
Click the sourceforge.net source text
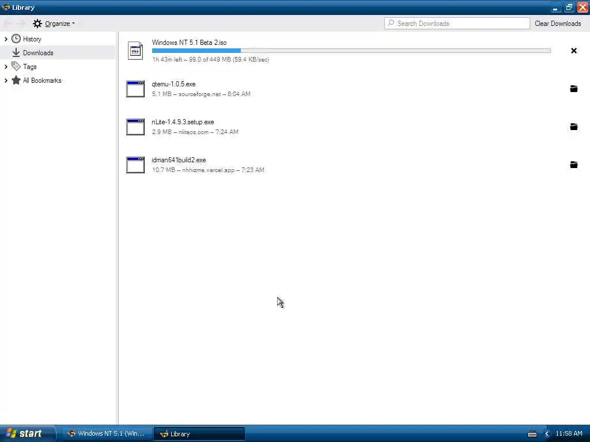coord(199,94)
